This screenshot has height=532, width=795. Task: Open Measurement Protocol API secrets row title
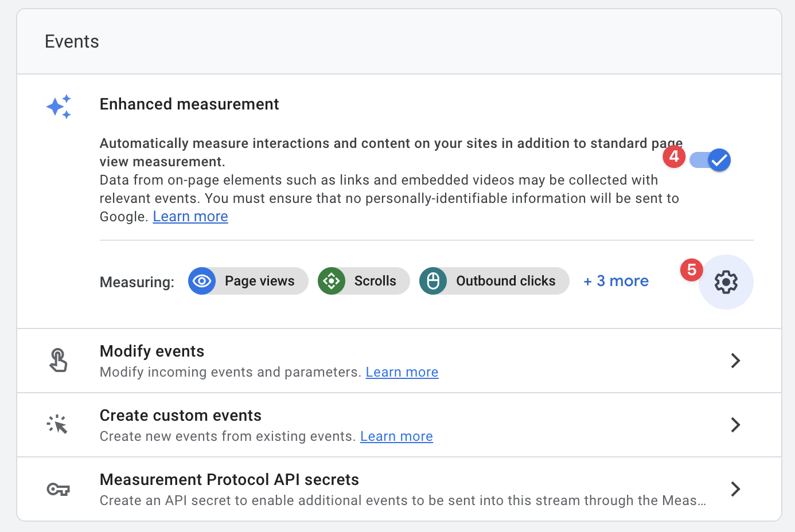pyautogui.click(x=229, y=480)
